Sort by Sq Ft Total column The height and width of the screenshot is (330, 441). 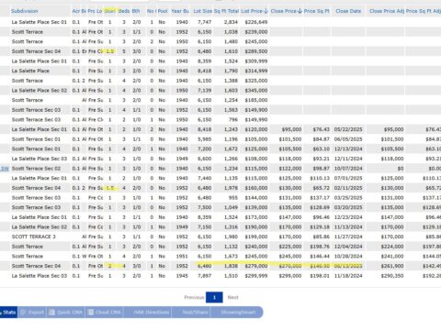tap(226, 11)
